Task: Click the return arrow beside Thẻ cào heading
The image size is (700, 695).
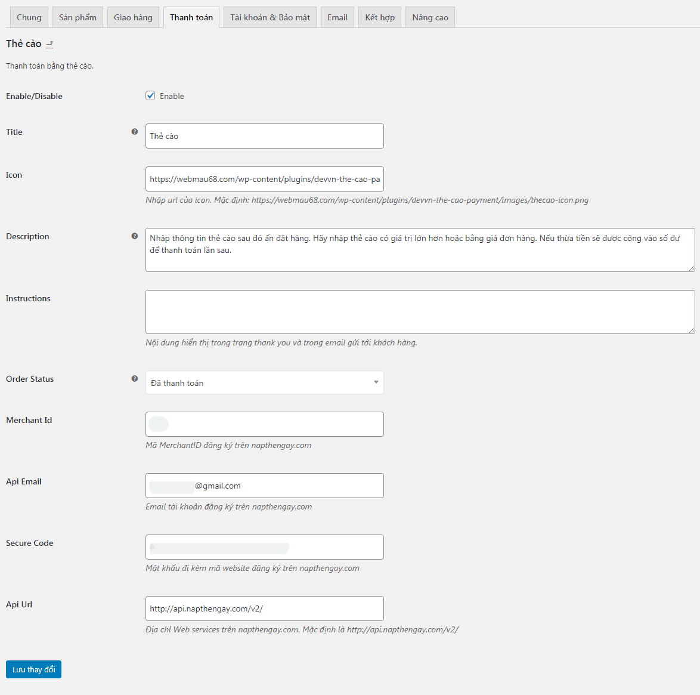Action: tap(49, 44)
